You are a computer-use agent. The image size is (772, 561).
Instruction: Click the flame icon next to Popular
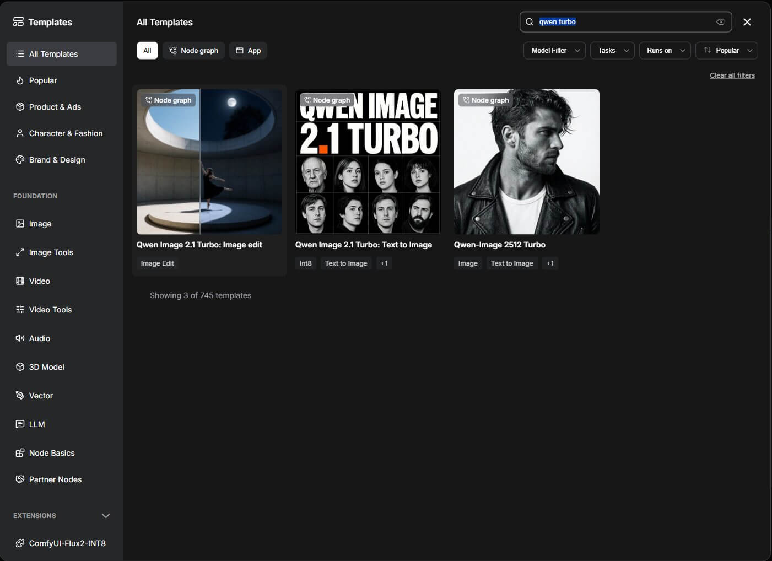coord(20,80)
